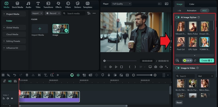Click the marker shield icon in timeline toolbar
Image resolution: width=218 pixels, height=107 pixels.
[x=103, y=75]
